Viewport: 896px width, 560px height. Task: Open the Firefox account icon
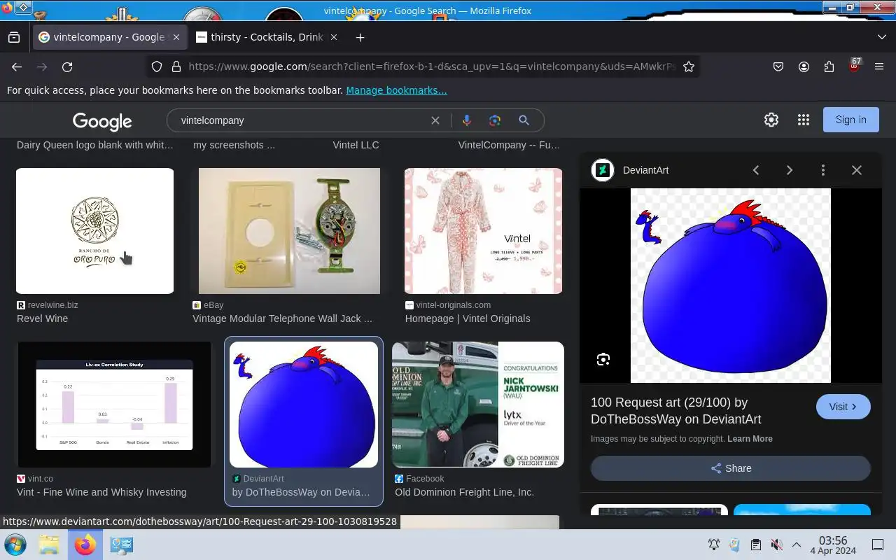[804, 66]
